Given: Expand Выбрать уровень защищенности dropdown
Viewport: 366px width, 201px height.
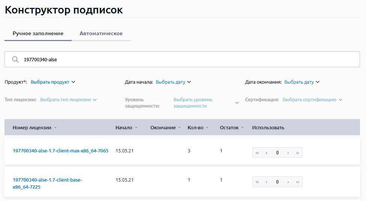Looking at the screenshot, I should [x=206, y=103].
